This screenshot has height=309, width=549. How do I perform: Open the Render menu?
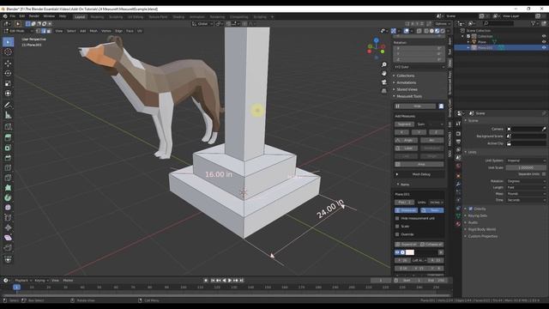tap(34, 16)
